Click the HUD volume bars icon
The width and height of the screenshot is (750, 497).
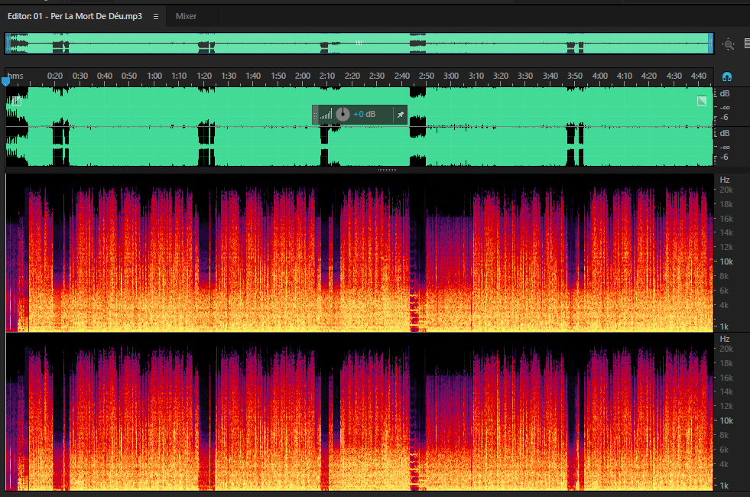(326, 115)
